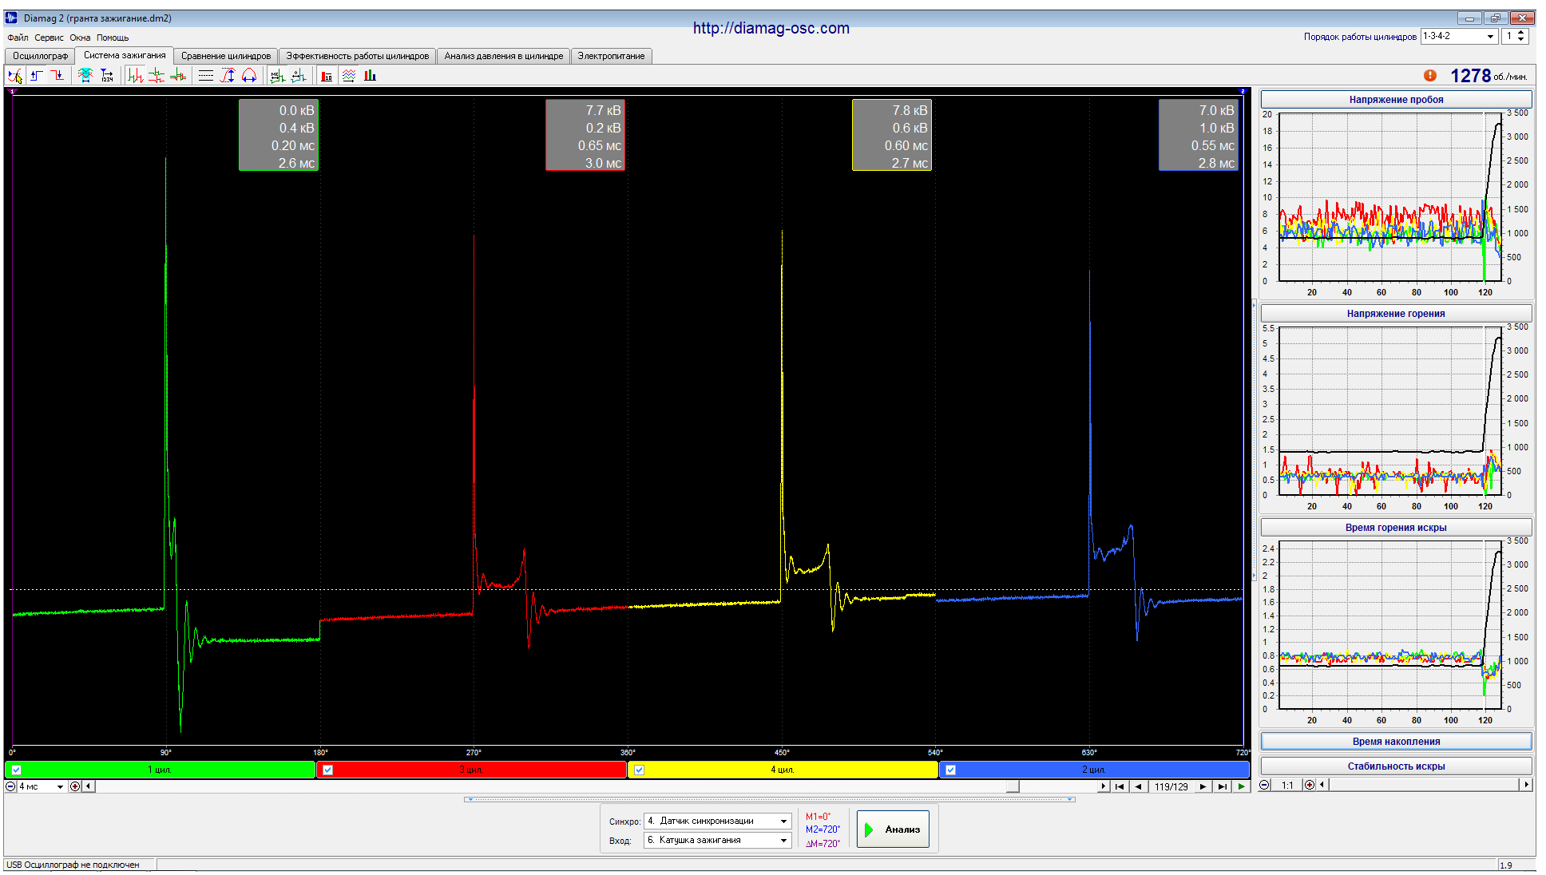Click the multicolor wavy lines icon

point(349,76)
